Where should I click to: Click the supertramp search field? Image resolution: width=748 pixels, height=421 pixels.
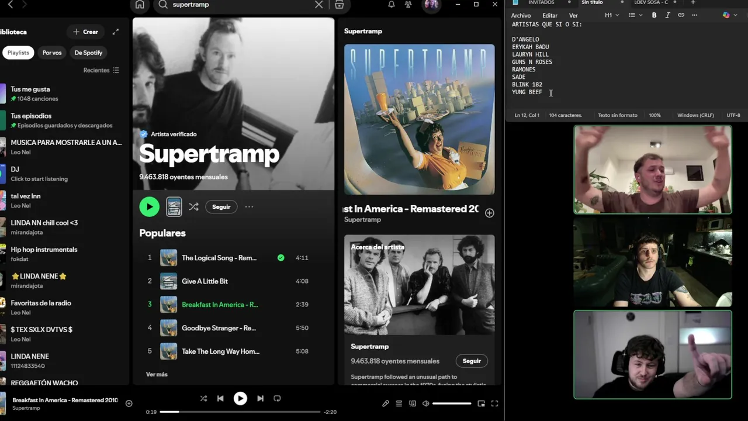240,5
